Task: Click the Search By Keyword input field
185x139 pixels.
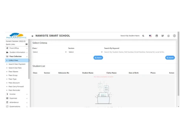Action: click(x=139, y=52)
